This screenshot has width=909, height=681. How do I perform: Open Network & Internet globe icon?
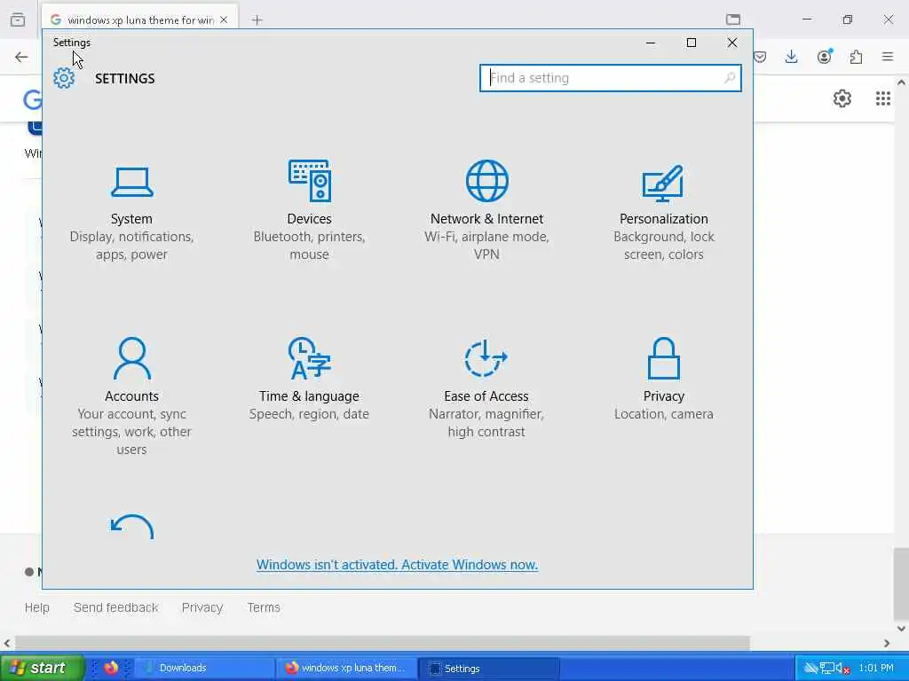(487, 181)
